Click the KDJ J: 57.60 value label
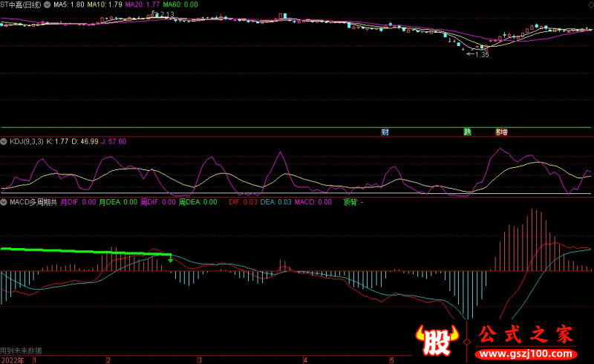The height and width of the screenshot is (364, 594). 114,140
